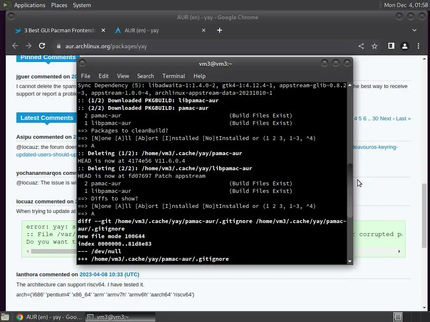Screen dimensions: 430x322
Task: Click terminal scrollbar down arrow
Action: coord(350,262)
